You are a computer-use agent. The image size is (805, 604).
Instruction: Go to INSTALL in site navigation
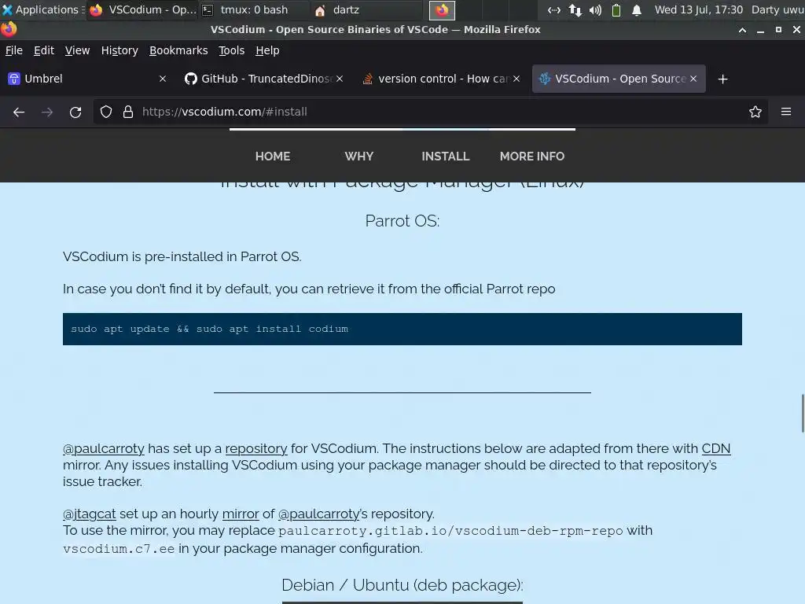pos(446,157)
